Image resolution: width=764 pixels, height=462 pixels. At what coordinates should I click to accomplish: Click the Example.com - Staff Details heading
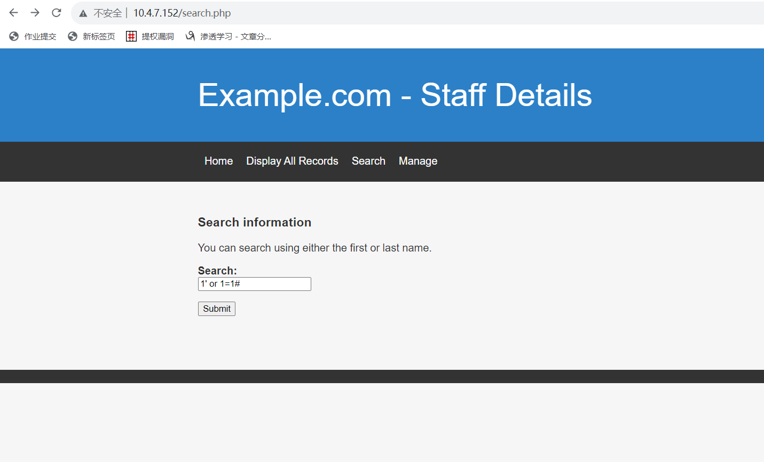click(x=395, y=95)
